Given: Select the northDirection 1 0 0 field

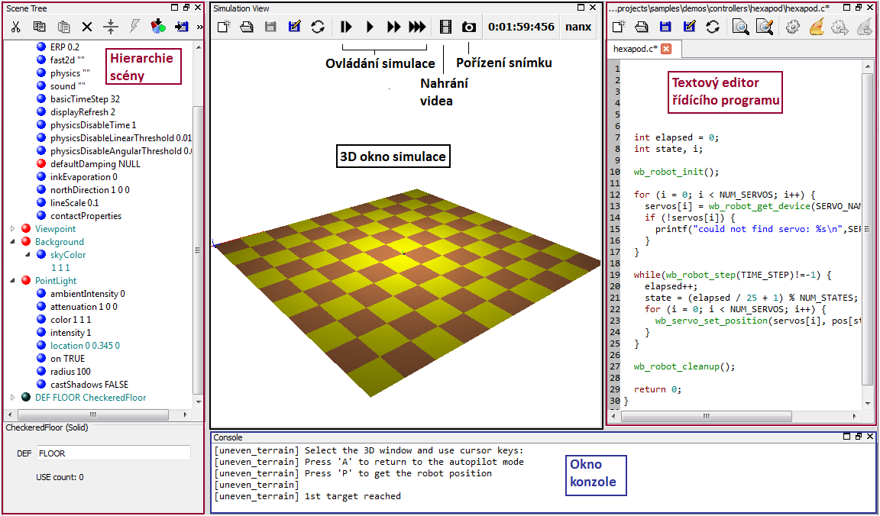Looking at the screenshot, I should pos(90,190).
